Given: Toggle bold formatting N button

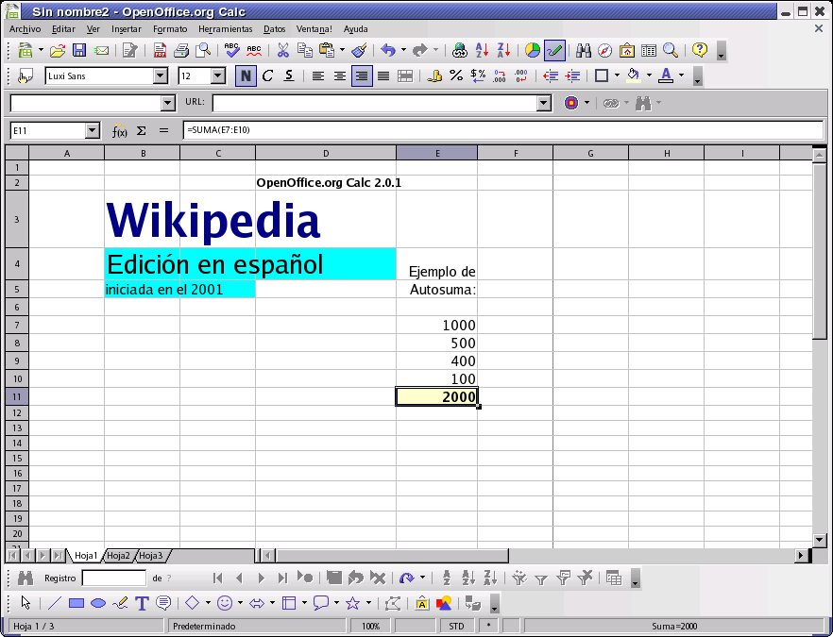Looking at the screenshot, I should point(246,75).
